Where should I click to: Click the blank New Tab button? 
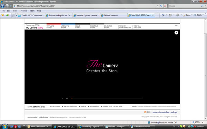click(x=157, y=15)
